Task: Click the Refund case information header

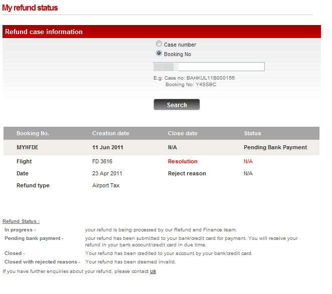Action: pyautogui.click(x=44, y=32)
